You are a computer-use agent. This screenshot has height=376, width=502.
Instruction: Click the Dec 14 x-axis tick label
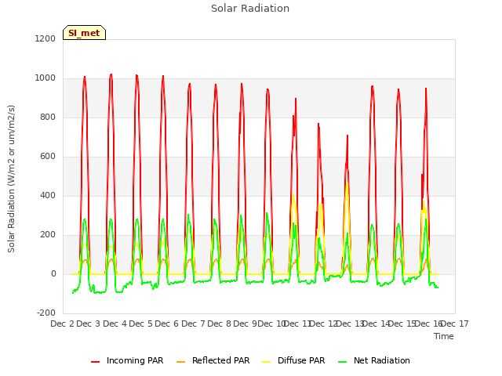[x=376, y=324]
